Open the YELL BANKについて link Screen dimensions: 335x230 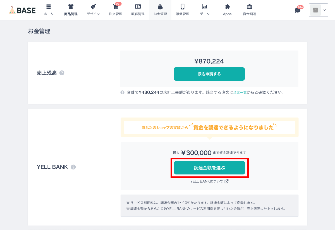click(x=209, y=181)
